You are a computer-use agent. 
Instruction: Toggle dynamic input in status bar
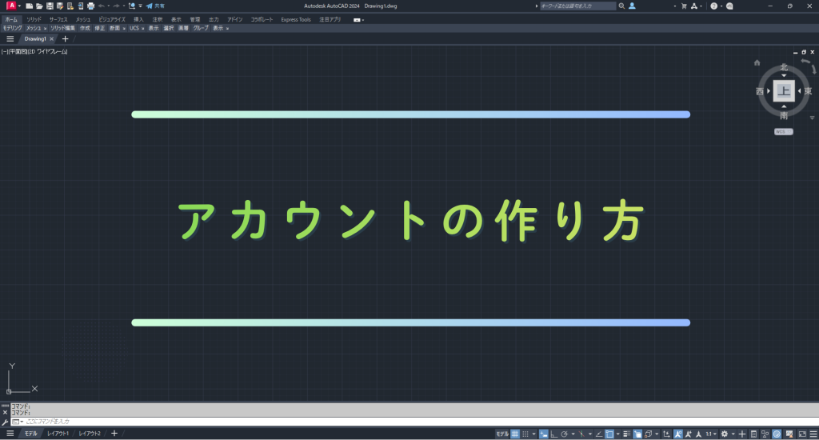tap(543, 434)
